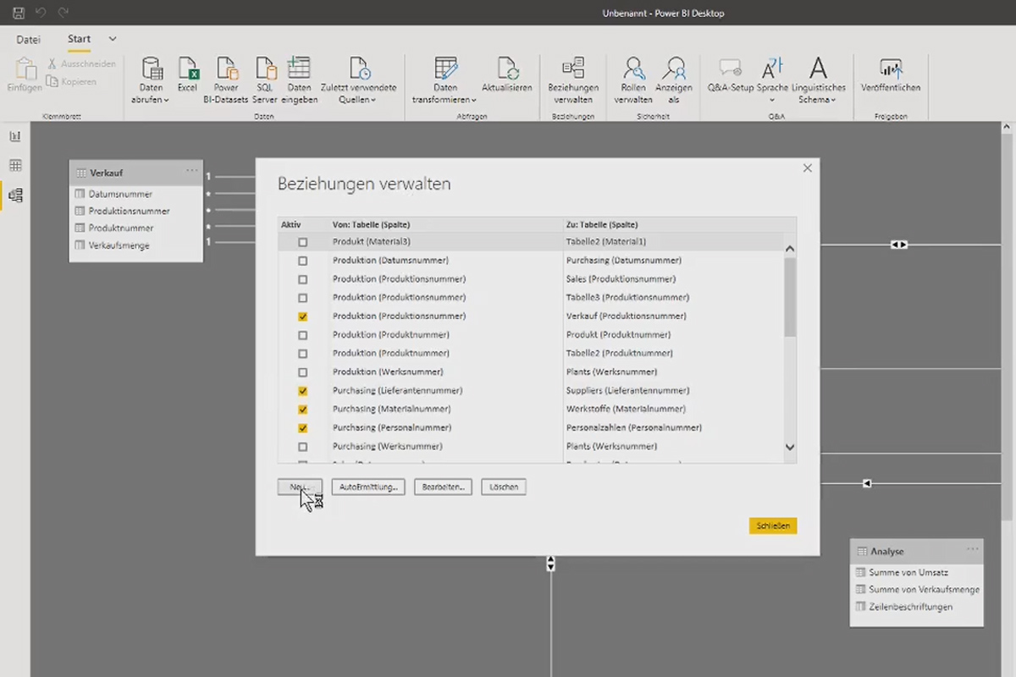This screenshot has height=677, width=1016.
Task: Click the 'Zu: Tabelle (Spalte)' column header
Action: point(602,225)
